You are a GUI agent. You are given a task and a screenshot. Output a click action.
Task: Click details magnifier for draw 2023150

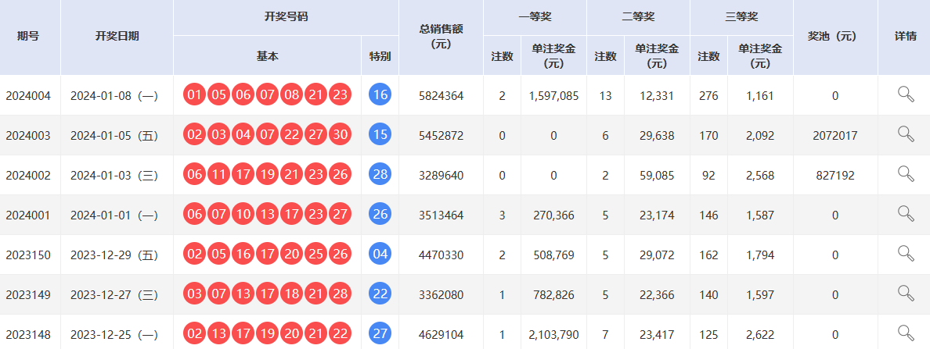tap(906, 254)
